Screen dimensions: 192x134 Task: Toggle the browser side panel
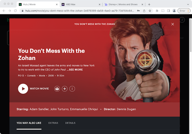169,11
